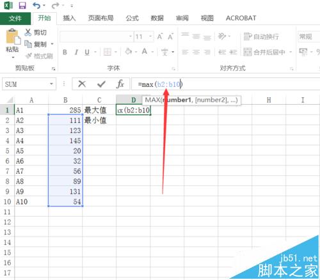320x280 pixels.
Task: Click cell B1 with value 285
Action: 65,110
